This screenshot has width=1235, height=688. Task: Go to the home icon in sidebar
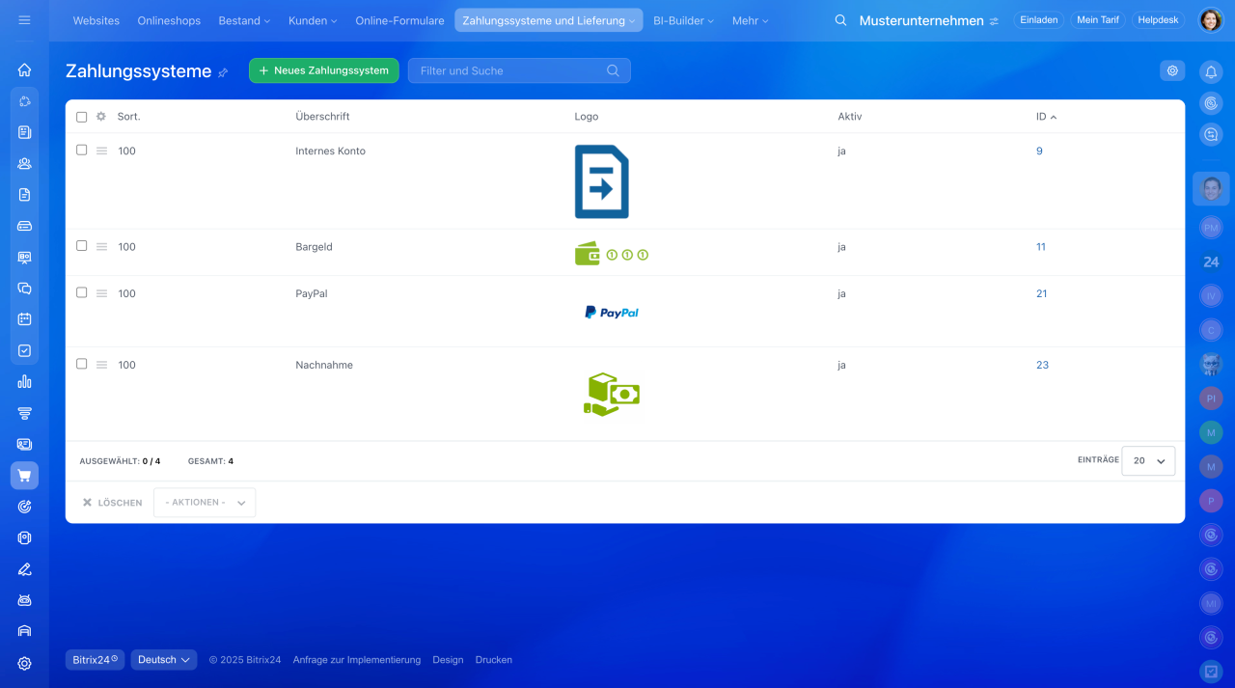pos(24,69)
